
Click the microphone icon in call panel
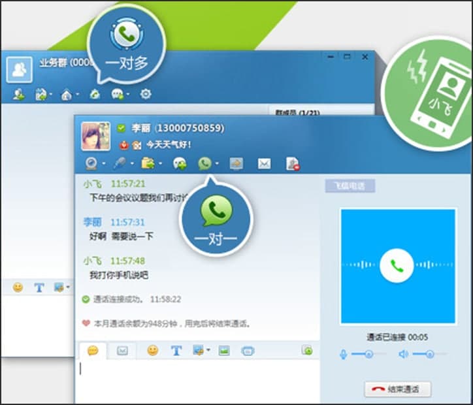[x=343, y=354]
